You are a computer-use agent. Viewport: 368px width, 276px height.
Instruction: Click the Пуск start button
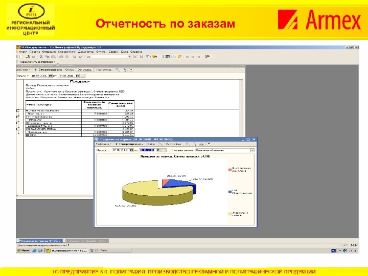[23, 250]
